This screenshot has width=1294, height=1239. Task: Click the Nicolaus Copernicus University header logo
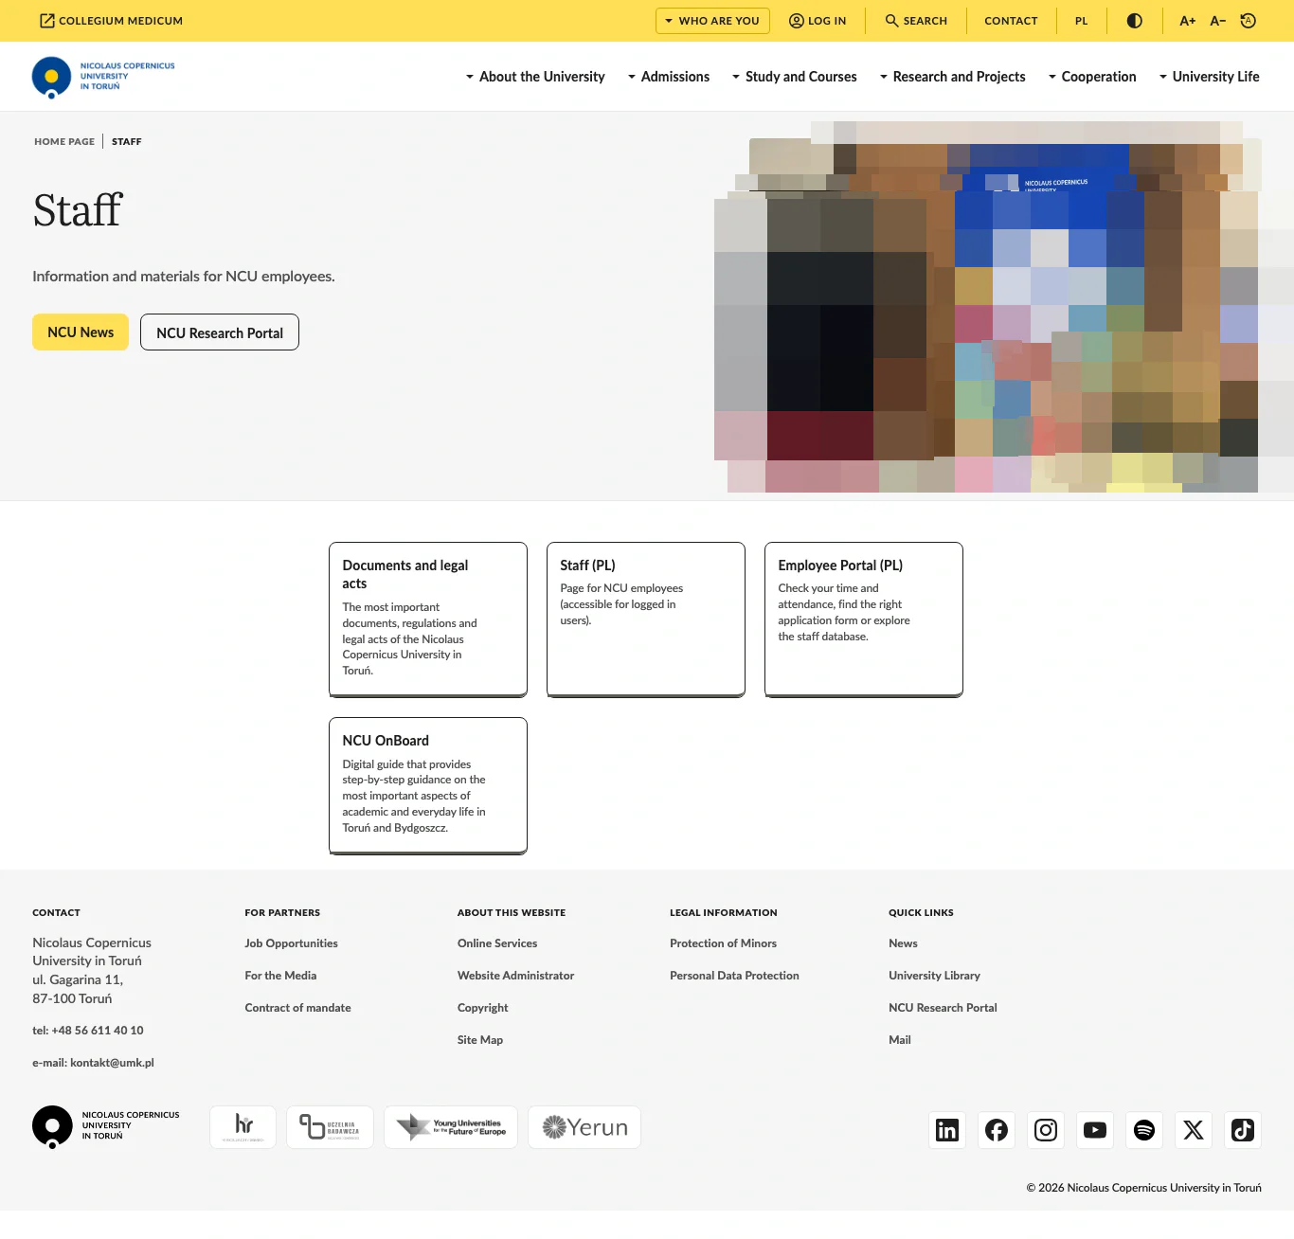click(103, 77)
